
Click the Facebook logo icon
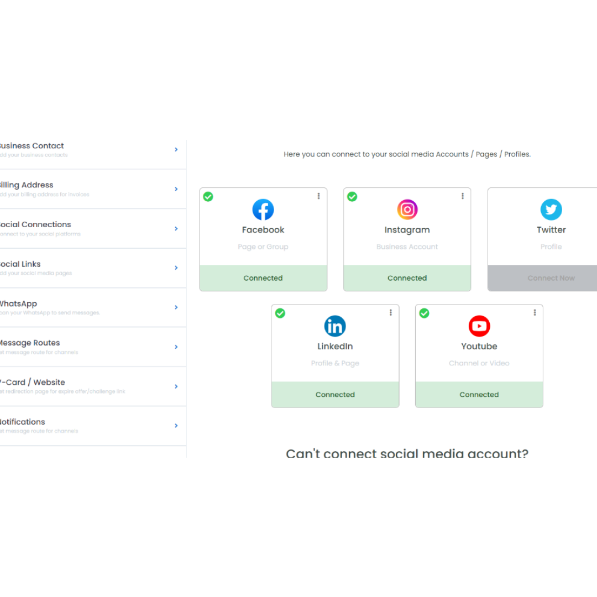pyautogui.click(x=263, y=210)
